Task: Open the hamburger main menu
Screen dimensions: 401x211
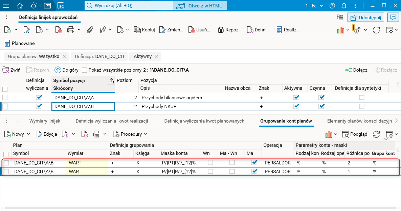Action: (6, 6)
